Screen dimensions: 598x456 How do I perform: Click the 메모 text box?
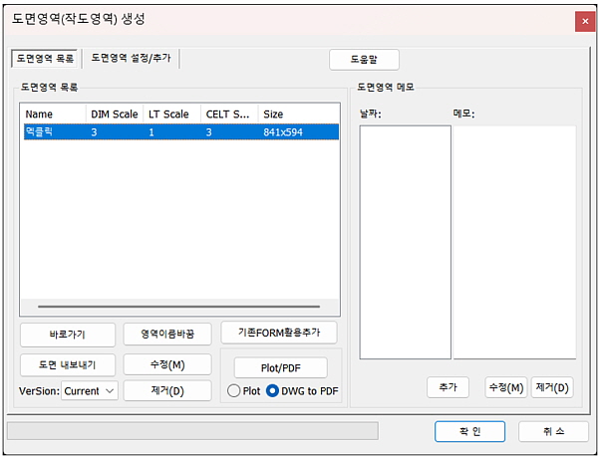pyautogui.click(x=514, y=242)
